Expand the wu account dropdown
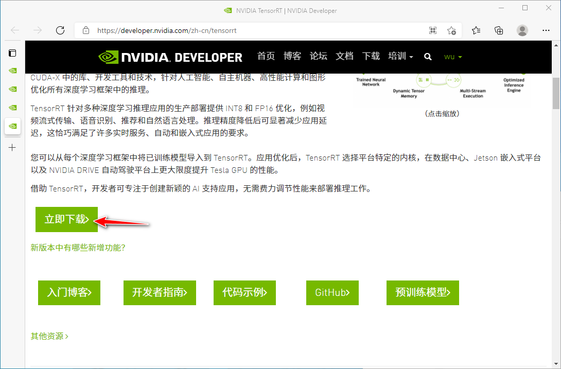Viewport: 561px width, 369px height. (453, 57)
